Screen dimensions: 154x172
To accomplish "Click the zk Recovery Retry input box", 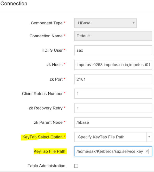I will coord(113,108).
